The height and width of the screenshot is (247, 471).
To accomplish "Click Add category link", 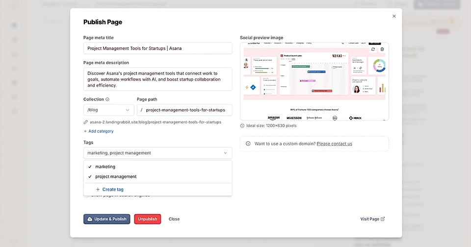I will click(x=99, y=131).
